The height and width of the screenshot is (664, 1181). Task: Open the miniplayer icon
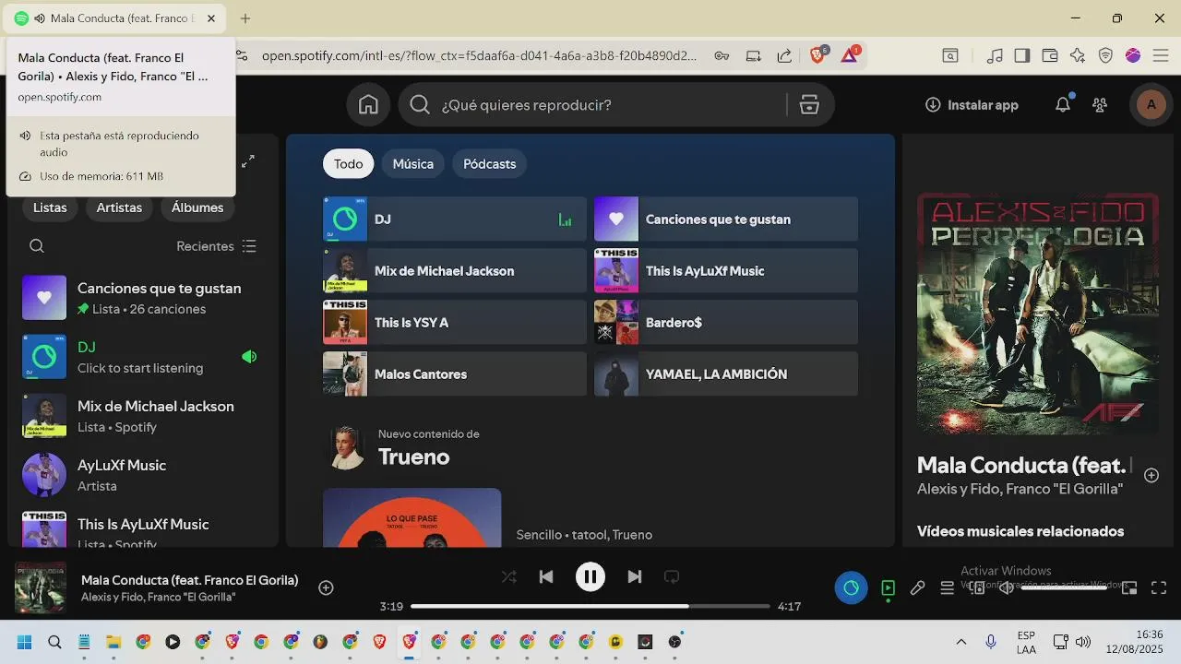pos(1129,587)
